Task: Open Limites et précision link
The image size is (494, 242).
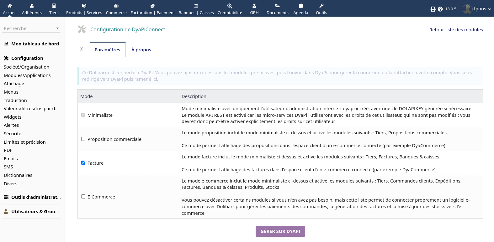Action: point(25,142)
